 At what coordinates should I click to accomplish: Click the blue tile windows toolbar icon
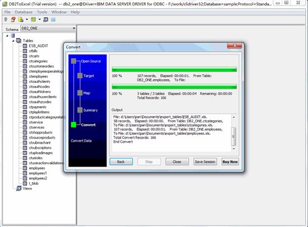point(53,20)
